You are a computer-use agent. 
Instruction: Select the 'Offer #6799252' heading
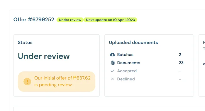point(34,20)
